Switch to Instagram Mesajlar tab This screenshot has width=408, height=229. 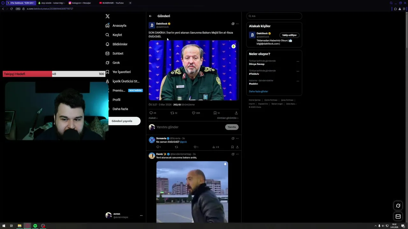point(81,3)
